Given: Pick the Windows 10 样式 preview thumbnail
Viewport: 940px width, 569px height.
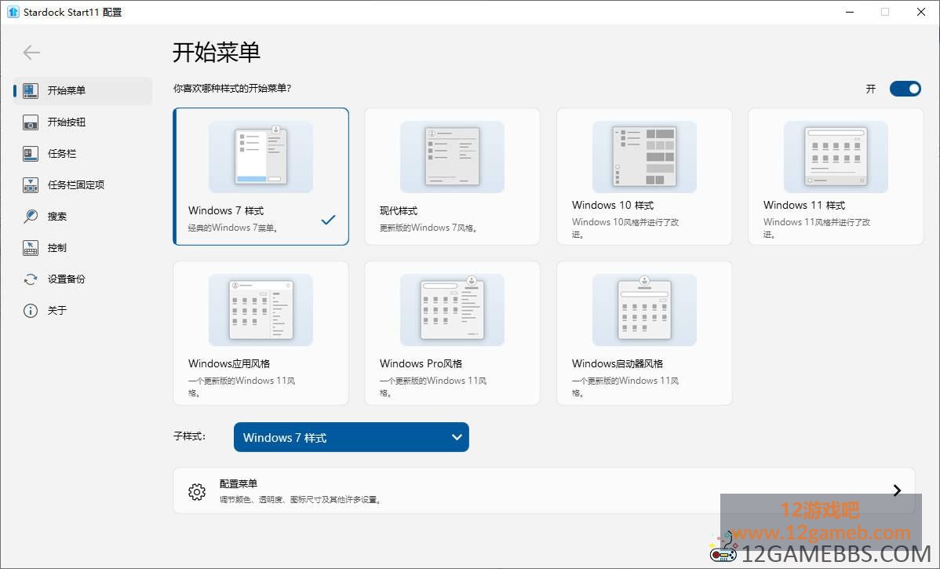Looking at the screenshot, I should pos(644,156).
